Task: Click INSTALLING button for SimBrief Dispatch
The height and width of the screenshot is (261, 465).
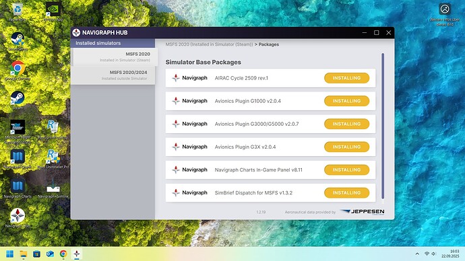Action: pos(346,192)
